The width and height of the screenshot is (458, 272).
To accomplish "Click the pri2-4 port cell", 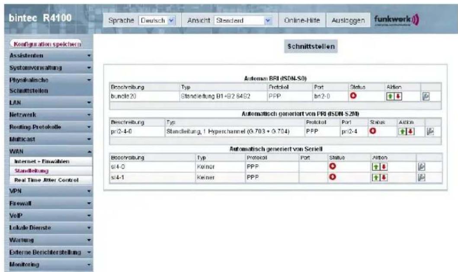I will click(354, 131).
